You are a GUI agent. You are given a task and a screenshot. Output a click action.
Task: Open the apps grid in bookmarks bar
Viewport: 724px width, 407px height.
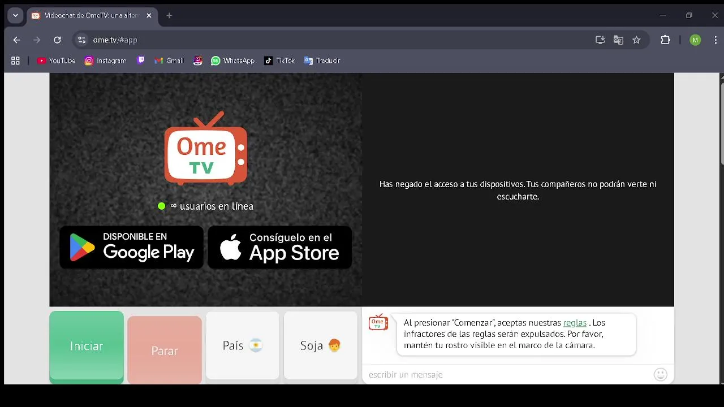15,60
